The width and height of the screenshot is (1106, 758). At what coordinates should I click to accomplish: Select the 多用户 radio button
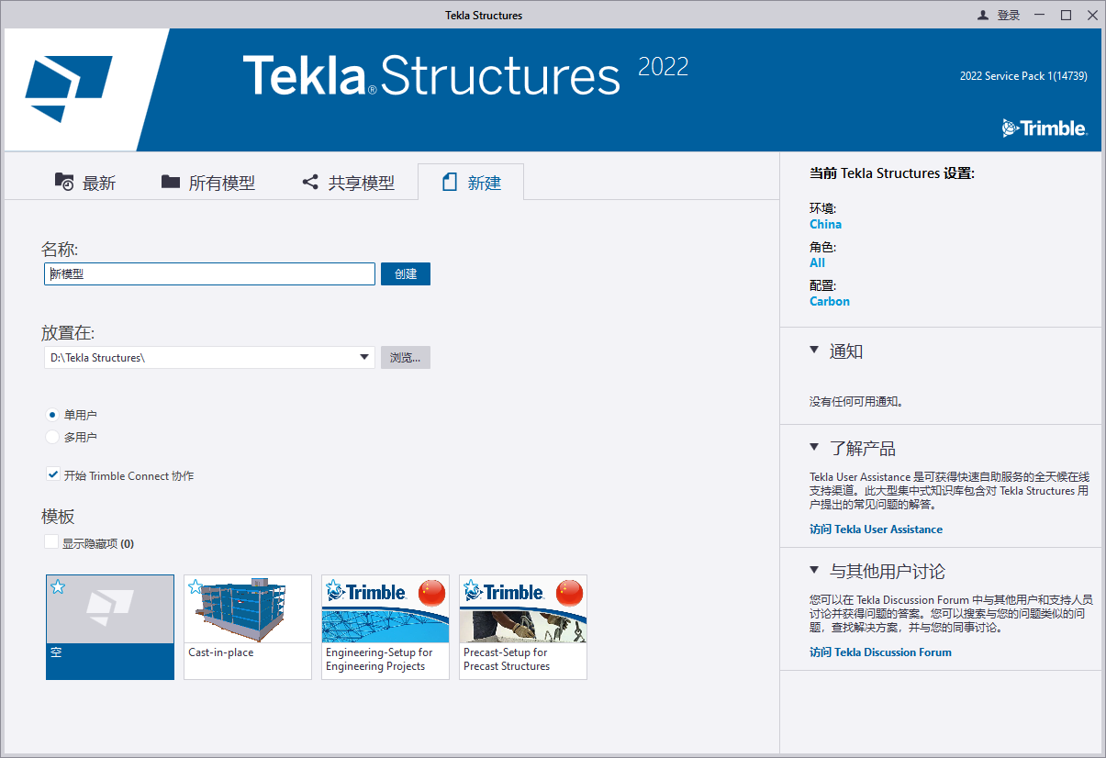tap(52, 436)
